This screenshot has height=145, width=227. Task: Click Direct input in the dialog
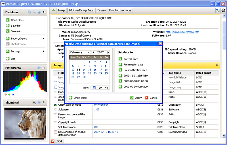77,98
